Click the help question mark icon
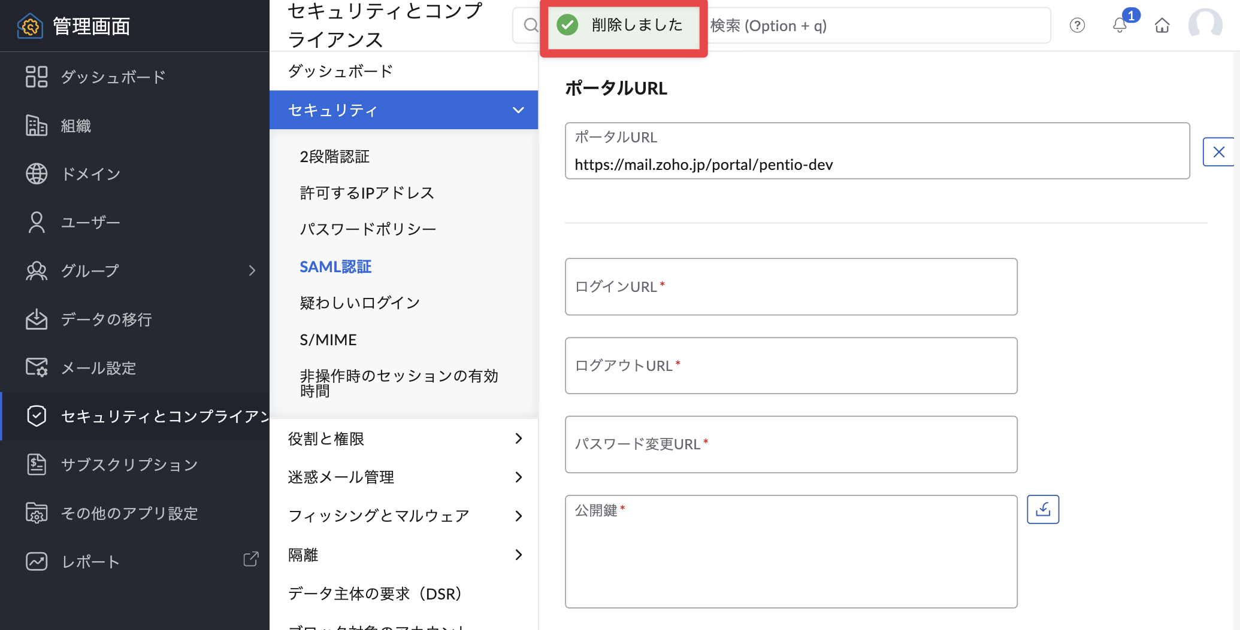The width and height of the screenshot is (1240, 630). pos(1077,25)
